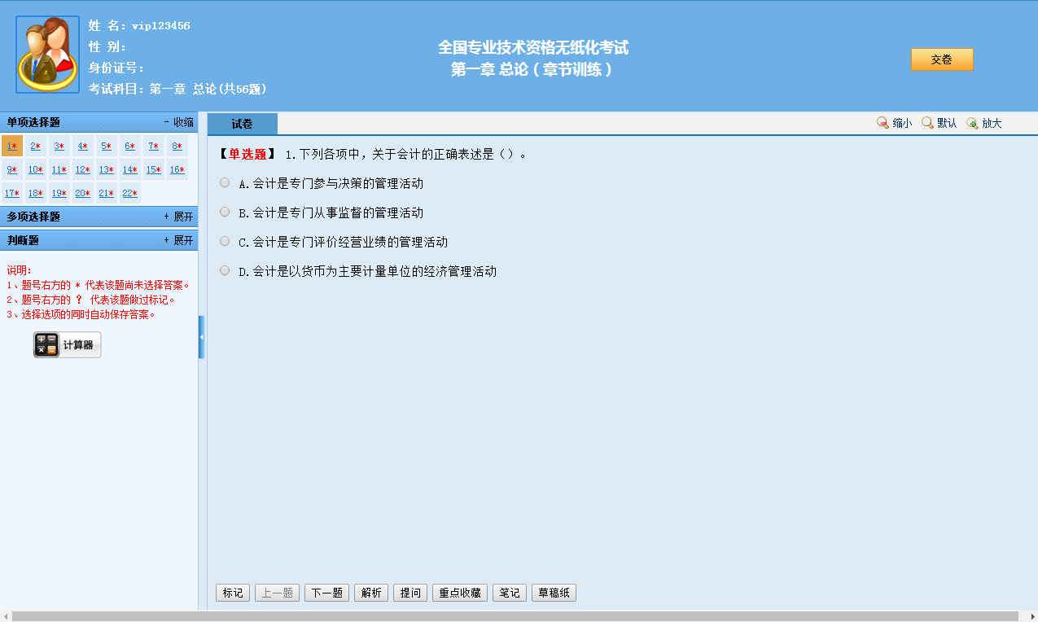
Task: Select answer A 会计是专门参与决策的管理活动
Action: (x=225, y=182)
